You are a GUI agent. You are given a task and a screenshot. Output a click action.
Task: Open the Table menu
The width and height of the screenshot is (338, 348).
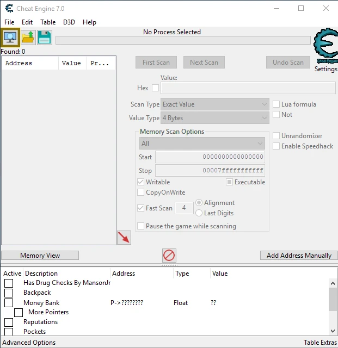[48, 22]
